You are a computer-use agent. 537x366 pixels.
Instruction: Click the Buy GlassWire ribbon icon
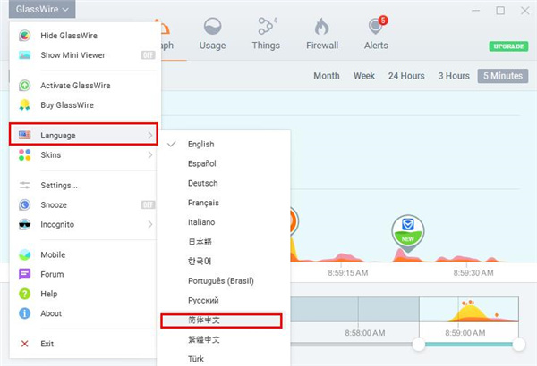point(25,105)
